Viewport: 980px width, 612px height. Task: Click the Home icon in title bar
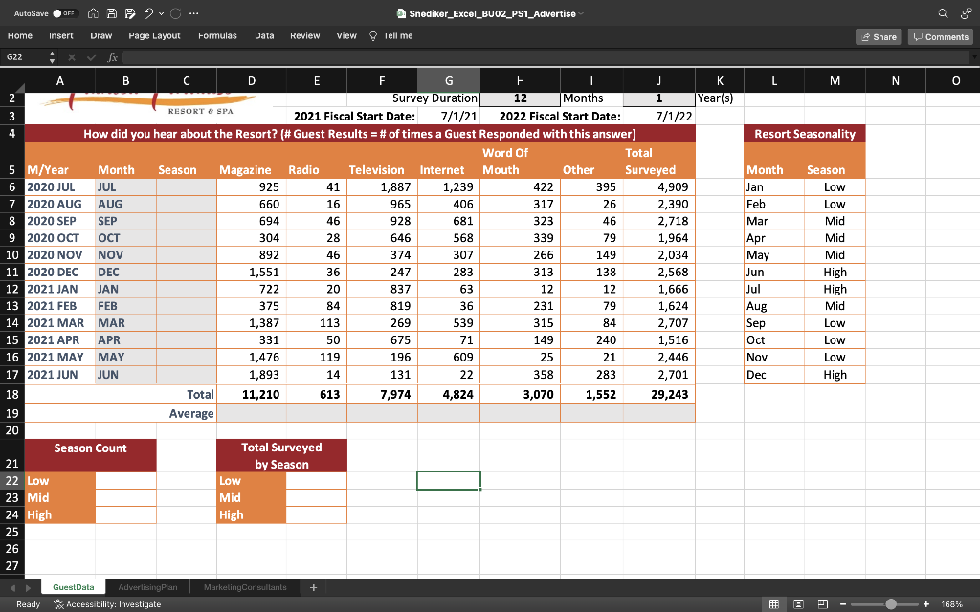tap(93, 13)
